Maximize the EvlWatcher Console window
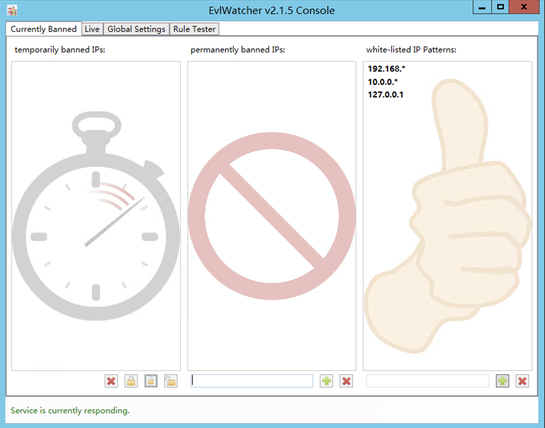The height and width of the screenshot is (428, 545). pos(500,7)
